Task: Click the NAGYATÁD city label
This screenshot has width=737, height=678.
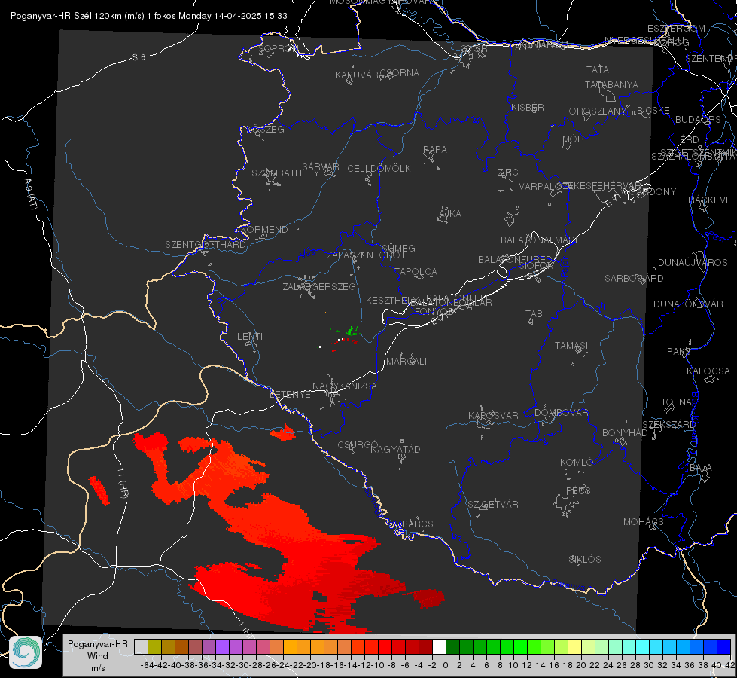Action: pyautogui.click(x=395, y=449)
